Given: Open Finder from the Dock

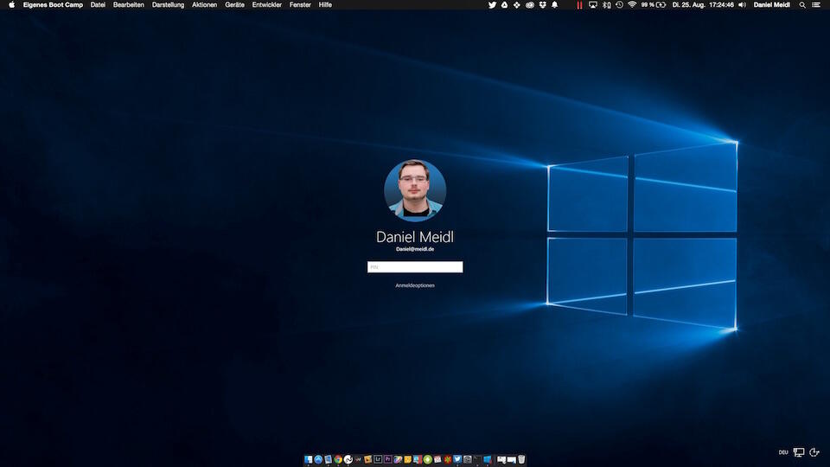Looking at the screenshot, I should click(308, 459).
